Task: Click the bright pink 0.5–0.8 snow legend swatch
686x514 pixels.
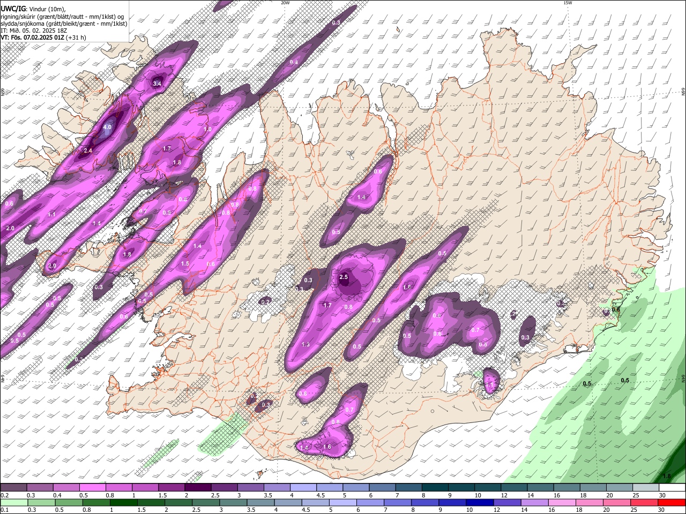Action: tap(92, 488)
